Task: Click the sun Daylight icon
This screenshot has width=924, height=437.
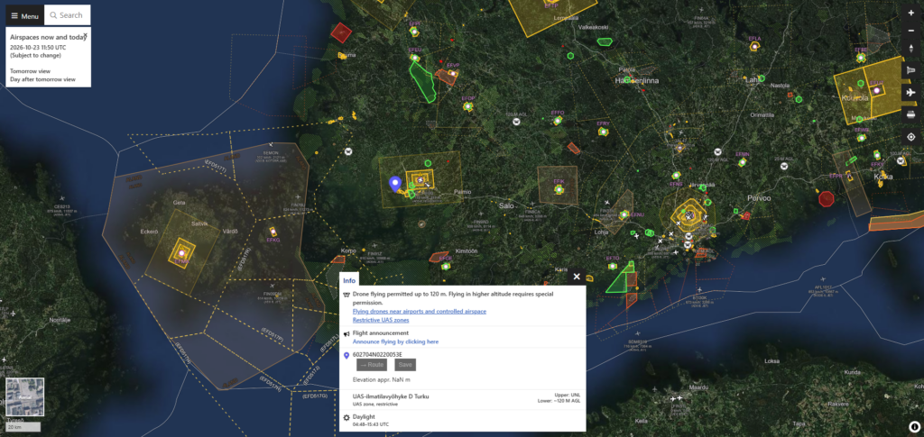Action: click(346, 417)
